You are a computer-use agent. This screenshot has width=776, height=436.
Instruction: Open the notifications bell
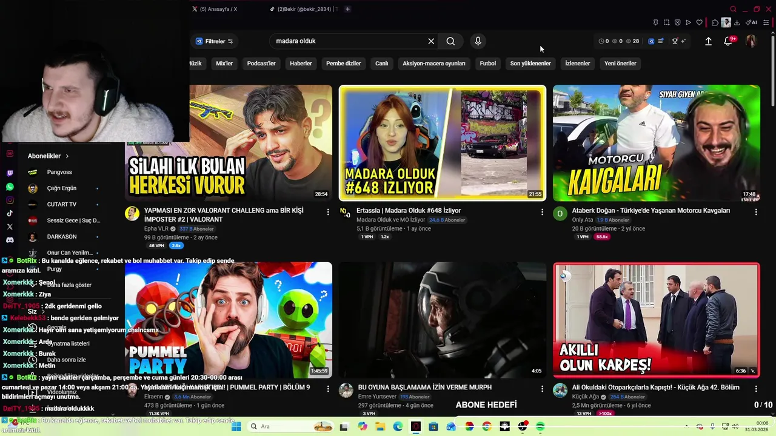(728, 41)
